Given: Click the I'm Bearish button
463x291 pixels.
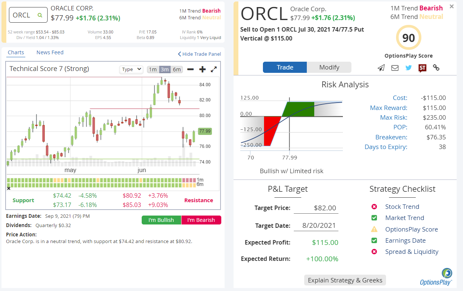Looking at the screenshot, I should (201, 220).
